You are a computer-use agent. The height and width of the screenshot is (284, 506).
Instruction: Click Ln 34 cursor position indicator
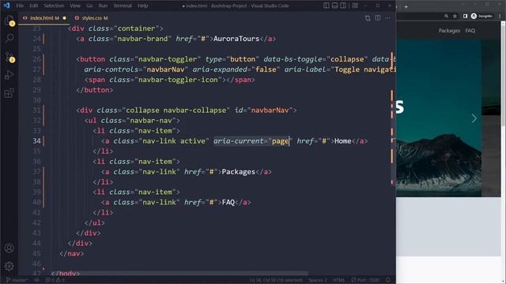point(276,280)
